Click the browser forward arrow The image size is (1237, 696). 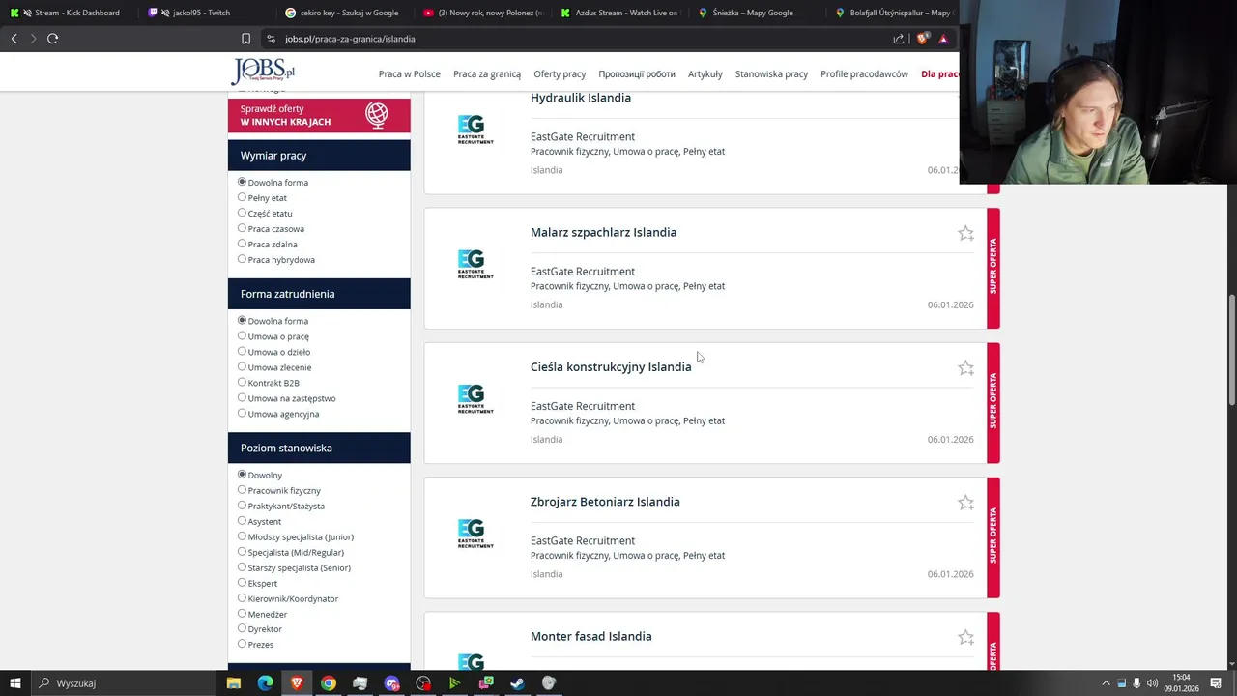(33, 39)
